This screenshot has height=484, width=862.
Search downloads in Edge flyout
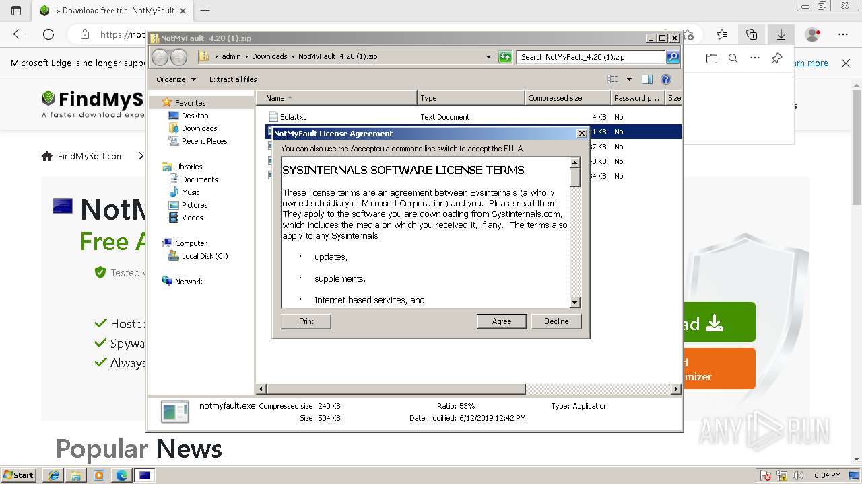(x=733, y=58)
